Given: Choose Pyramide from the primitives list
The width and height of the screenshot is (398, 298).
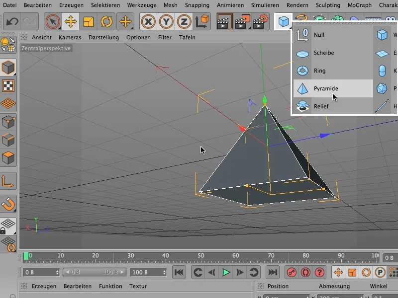Looking at the screenshot, I should (326, 88).
